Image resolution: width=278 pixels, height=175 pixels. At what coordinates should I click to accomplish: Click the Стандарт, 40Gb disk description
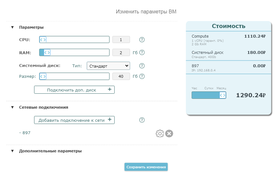[x=204, y=57]
